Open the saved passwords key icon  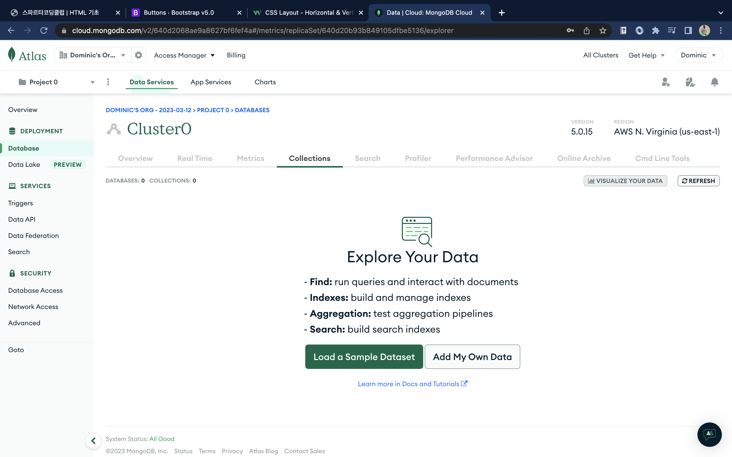pos(570,30)
